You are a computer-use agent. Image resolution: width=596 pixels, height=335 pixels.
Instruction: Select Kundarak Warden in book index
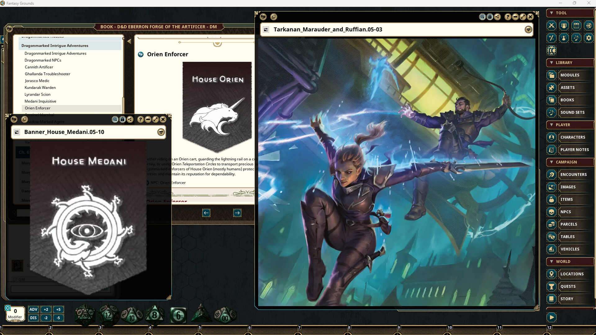[40, 87]
